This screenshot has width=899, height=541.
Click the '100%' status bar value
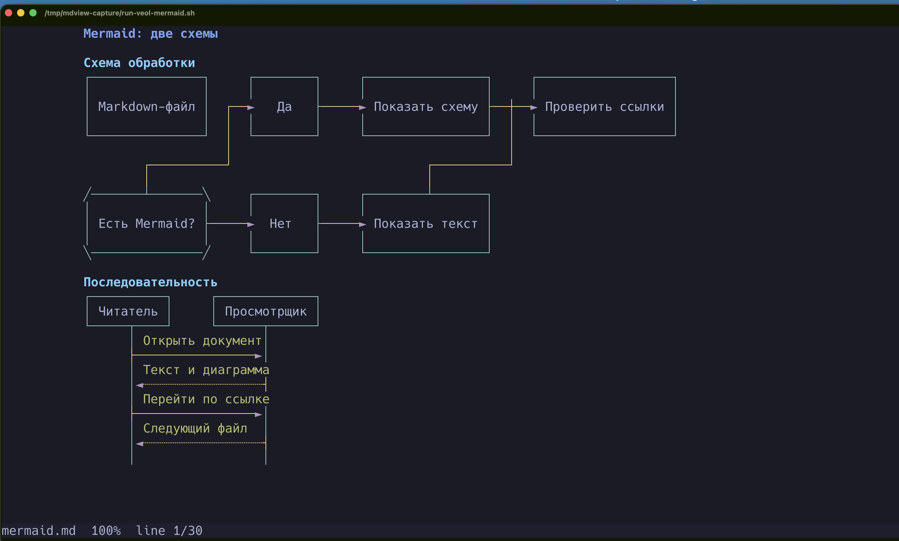pyautogui.click(x=106, y=530)
